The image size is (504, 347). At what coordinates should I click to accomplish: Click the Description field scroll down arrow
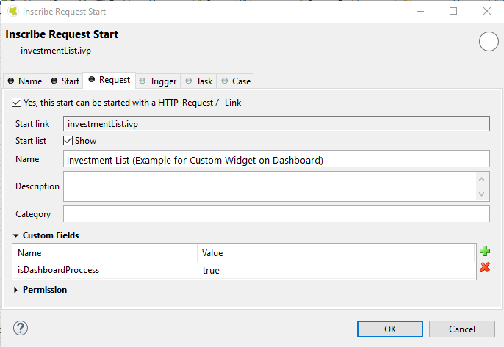point(482,194)
